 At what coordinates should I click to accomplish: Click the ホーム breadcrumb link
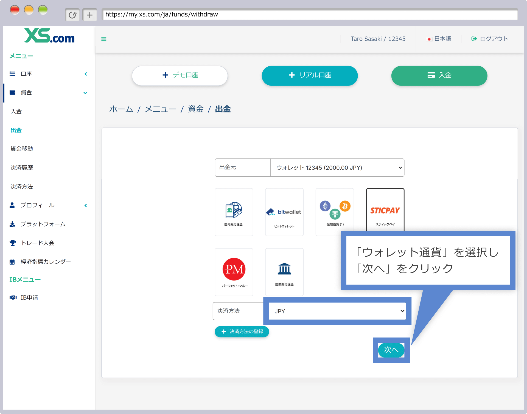(121, 109)
